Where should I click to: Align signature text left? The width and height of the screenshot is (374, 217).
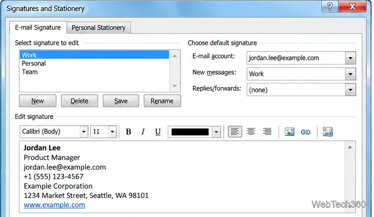pos(235,131)
